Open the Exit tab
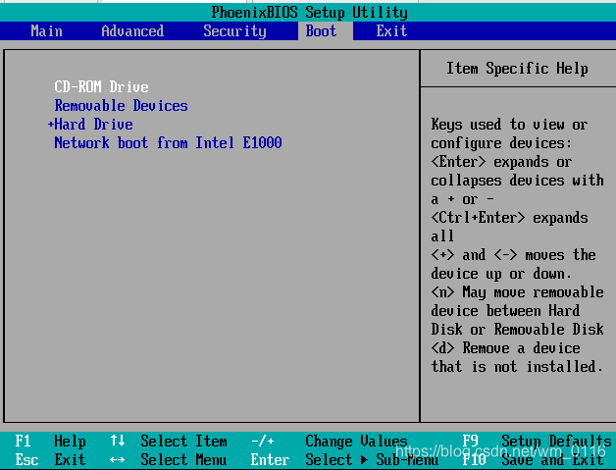 point(391,31)
